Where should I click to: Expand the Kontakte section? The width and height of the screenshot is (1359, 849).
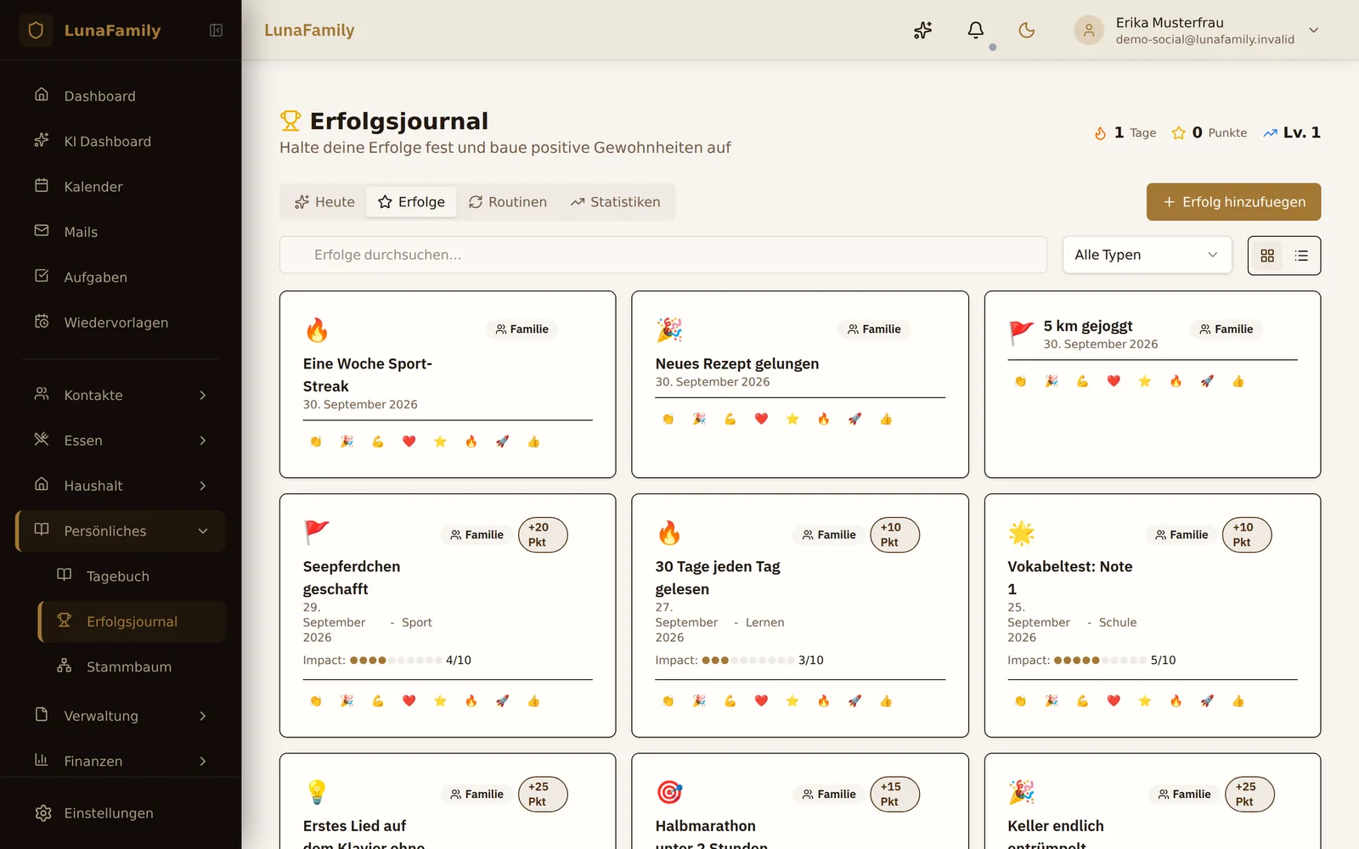[x=121, y=395]
